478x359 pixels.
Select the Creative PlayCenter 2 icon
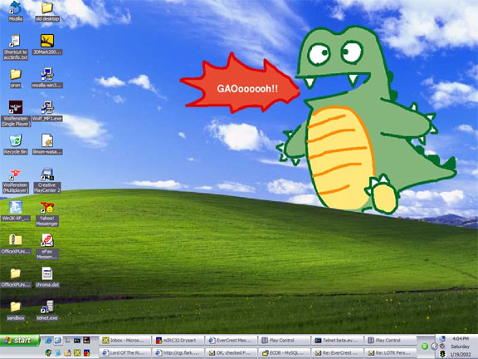pyautogui.click(x=47, y=180)
